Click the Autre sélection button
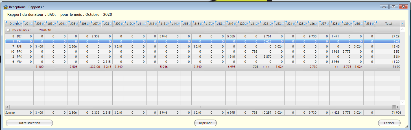 29,123
